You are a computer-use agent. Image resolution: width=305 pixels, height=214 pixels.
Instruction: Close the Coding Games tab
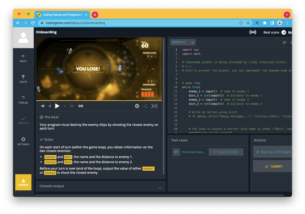[x=86, y=15]
